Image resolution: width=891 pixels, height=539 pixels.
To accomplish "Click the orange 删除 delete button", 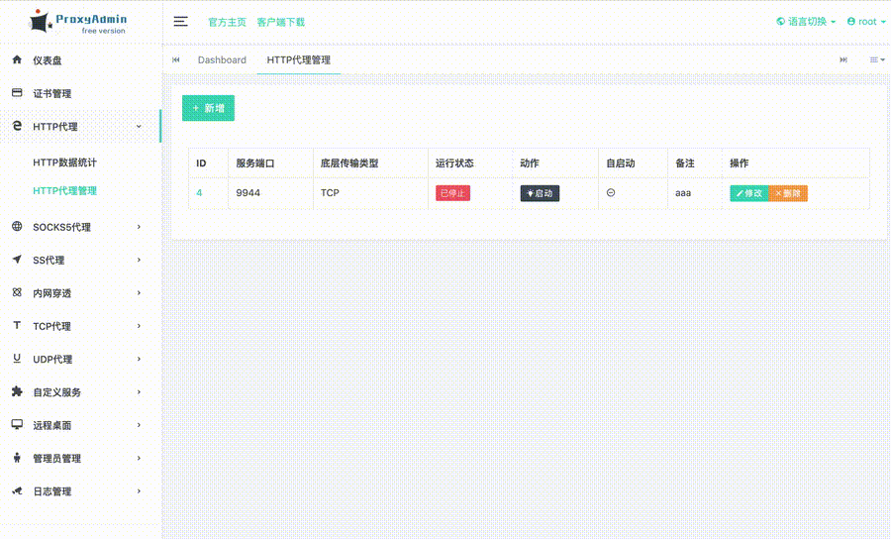I will tap(788, 193).
